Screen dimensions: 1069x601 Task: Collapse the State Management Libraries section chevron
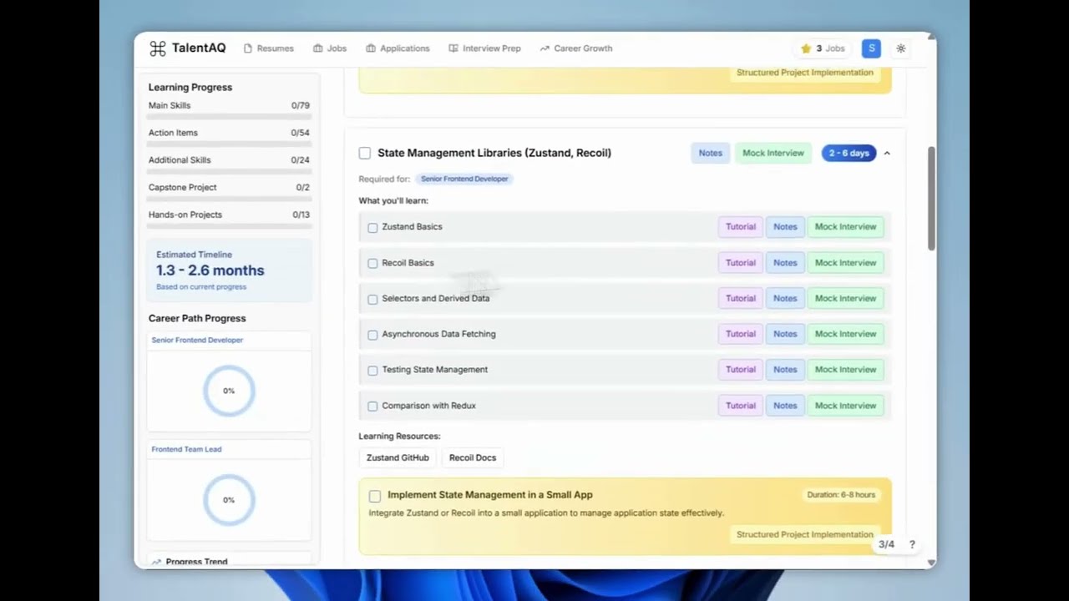coord(887,153)
